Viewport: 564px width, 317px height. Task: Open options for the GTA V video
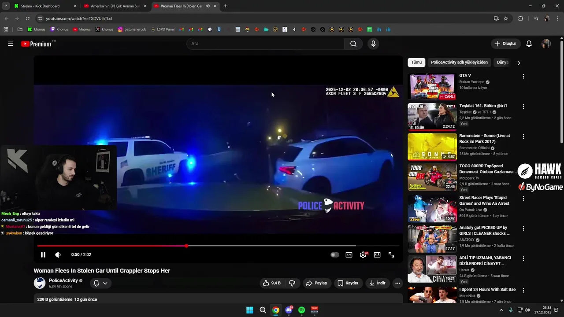click(x=523, y=76)
